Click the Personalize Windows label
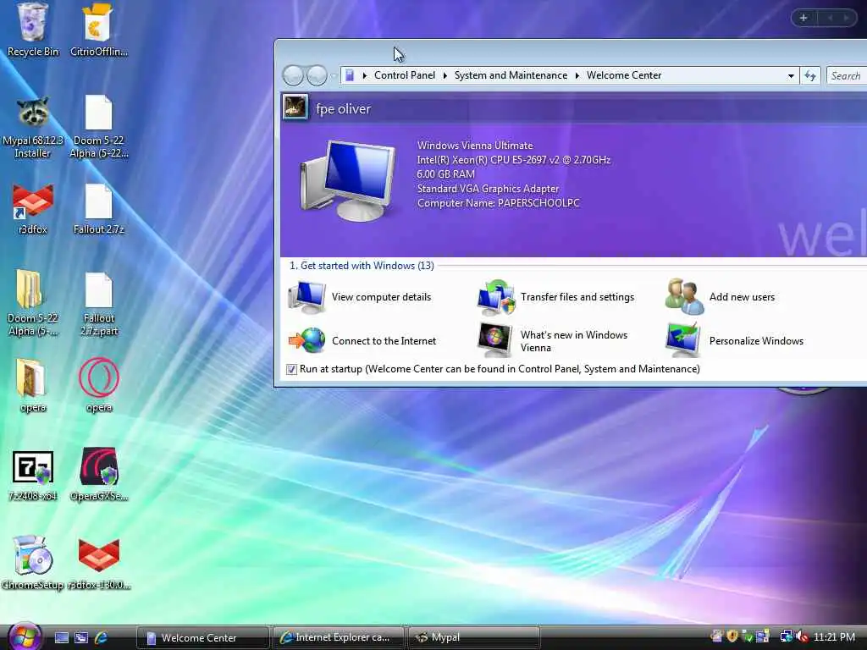867x650 pixels. (756, 341)
